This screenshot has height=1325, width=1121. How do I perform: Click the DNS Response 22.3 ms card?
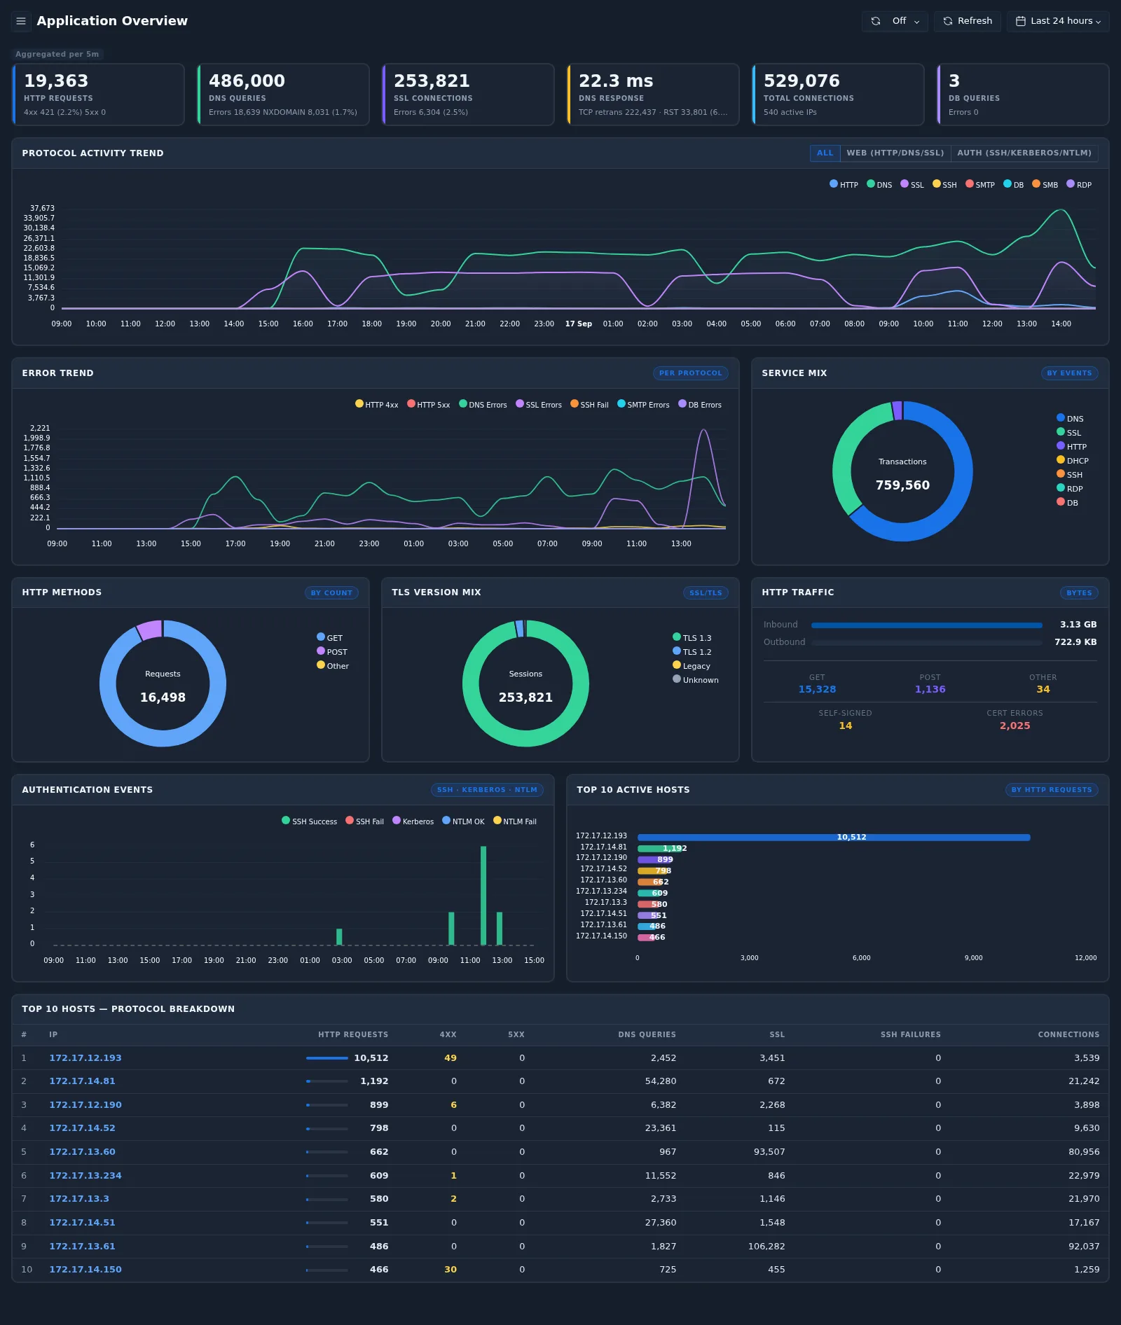(653, 95)
